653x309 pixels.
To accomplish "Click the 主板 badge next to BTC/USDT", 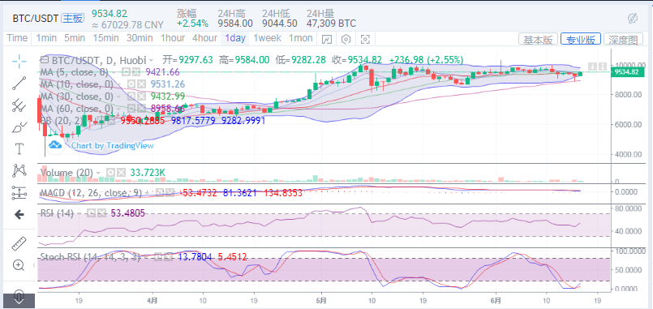I will 72,19.
